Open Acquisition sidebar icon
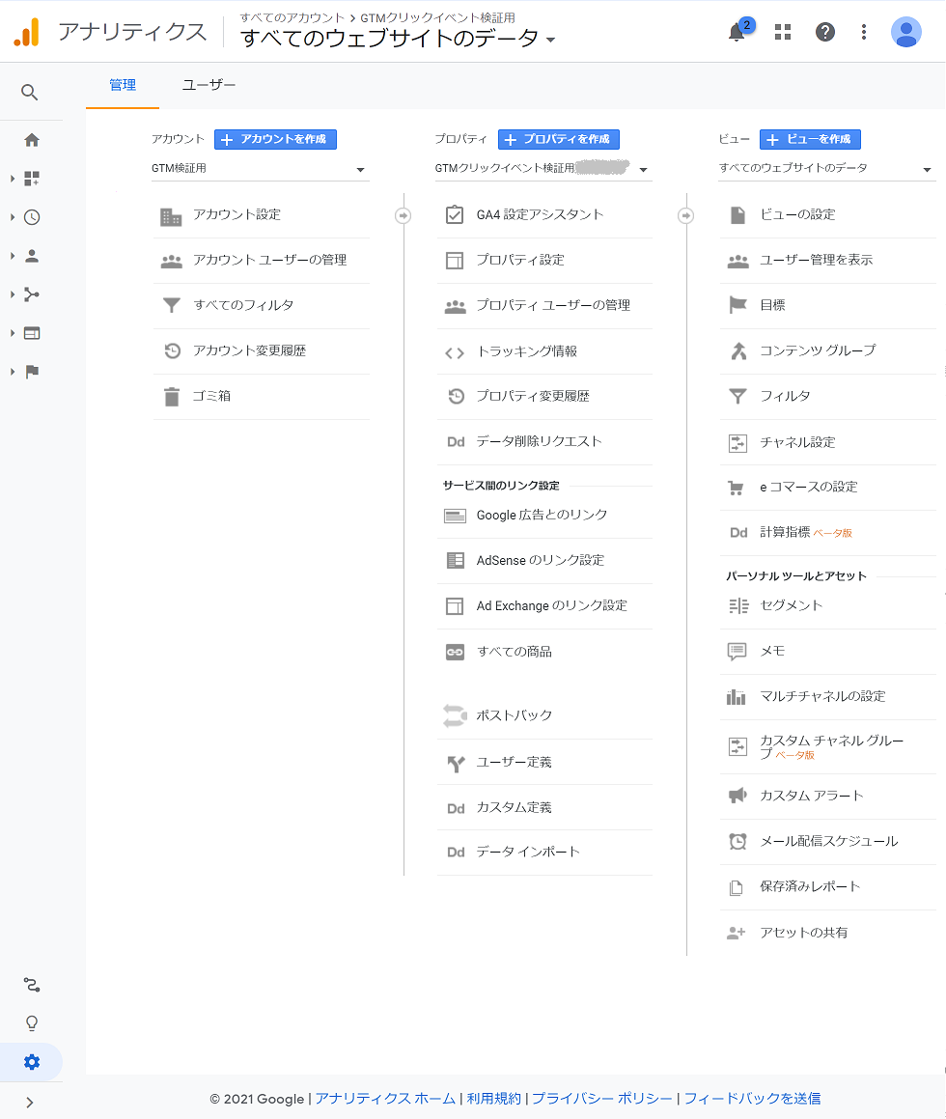Screen dimensions: 946x1119 tap(32, 294)
